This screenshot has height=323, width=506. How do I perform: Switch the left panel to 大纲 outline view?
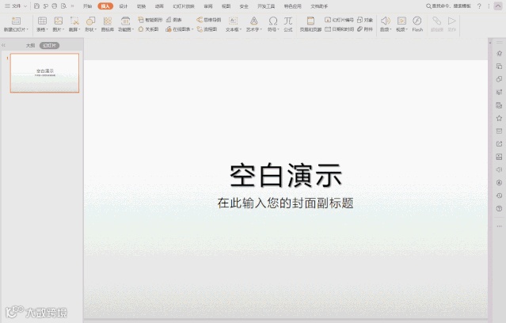pos(30,45)
